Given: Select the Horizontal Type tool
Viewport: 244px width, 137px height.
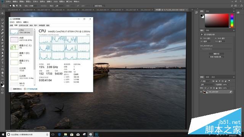Looking at the screenshot, I should [2, 62].
